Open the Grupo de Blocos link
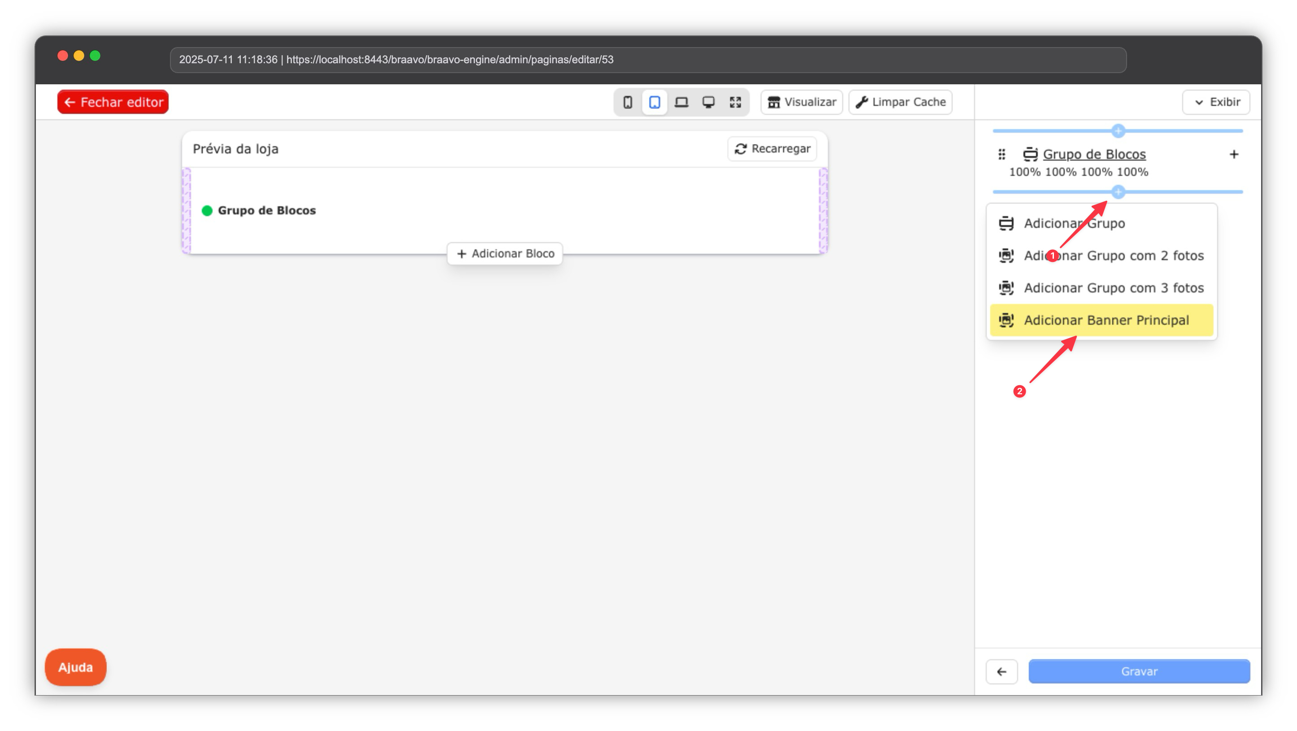Image resolution: width=1297 pixels, height=731 pixels. (1093, 154)
